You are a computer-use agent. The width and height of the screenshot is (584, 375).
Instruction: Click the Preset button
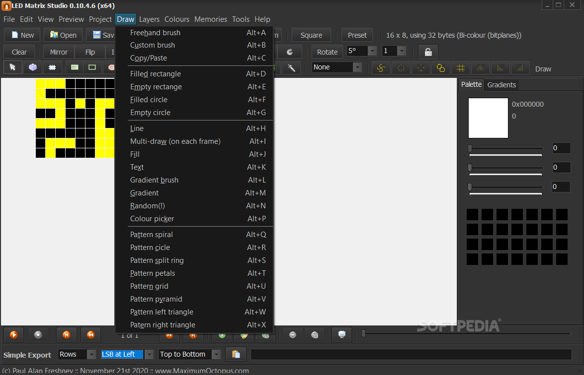pos(357,35)
